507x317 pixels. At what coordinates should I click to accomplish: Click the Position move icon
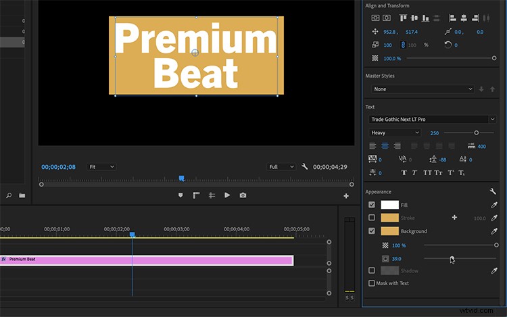375,31
